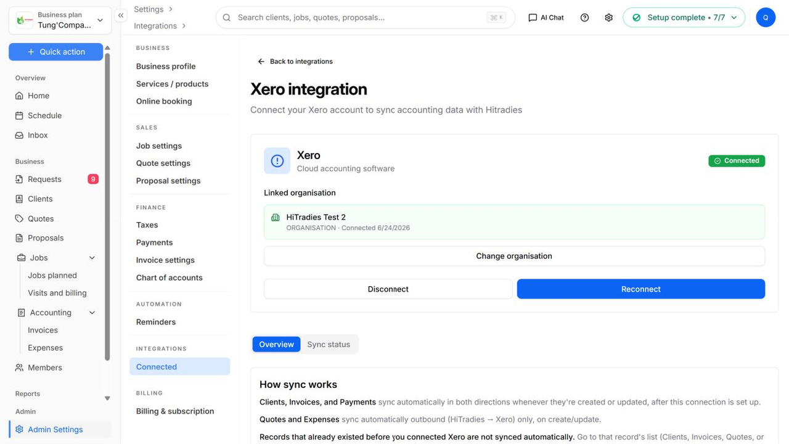Screen dimensions: 789x444
Task: Open Invoices under Accounting
Action: (x=43, y=331)
